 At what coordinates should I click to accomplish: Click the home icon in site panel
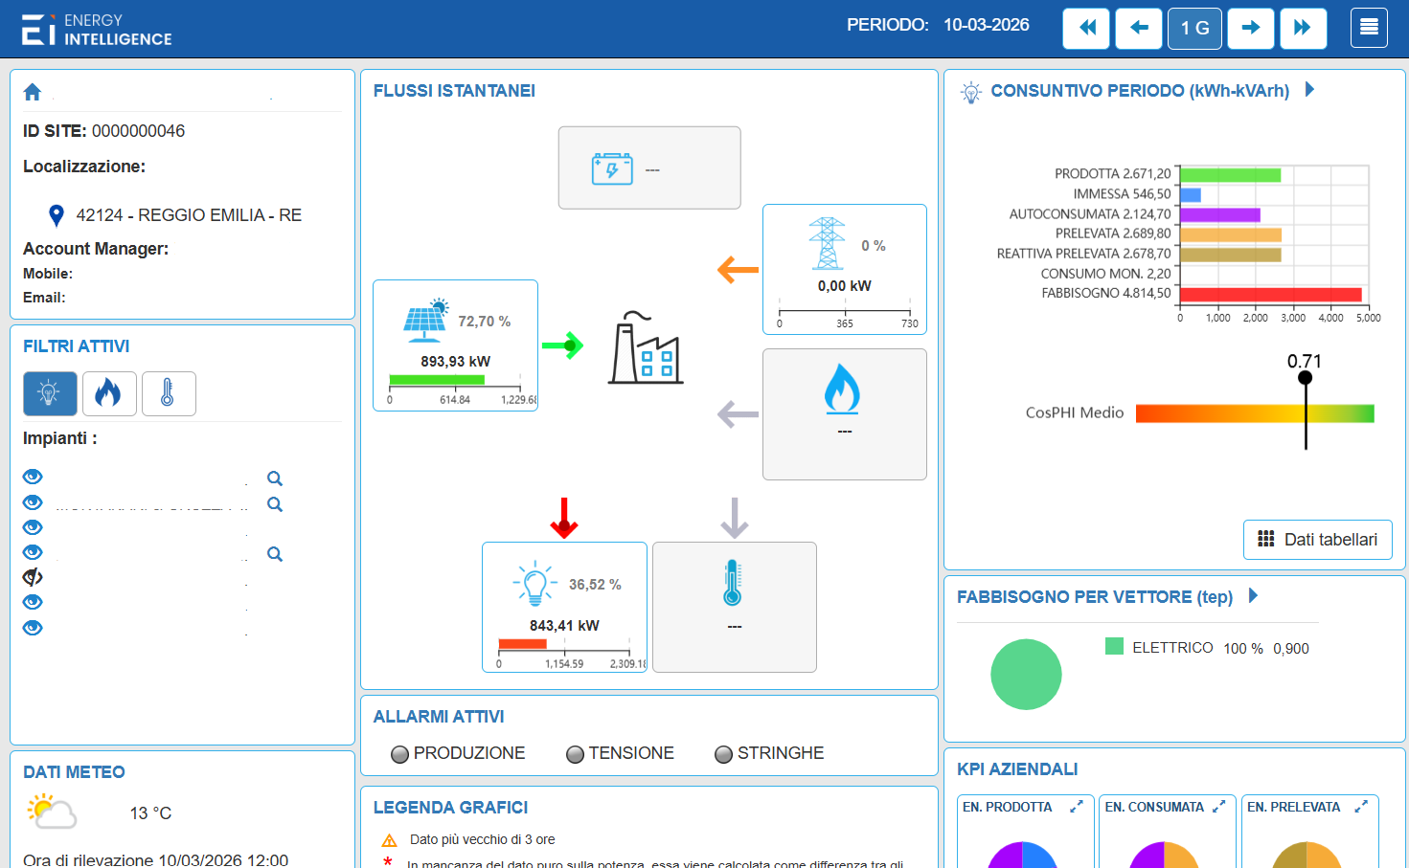tap(33, 92)
